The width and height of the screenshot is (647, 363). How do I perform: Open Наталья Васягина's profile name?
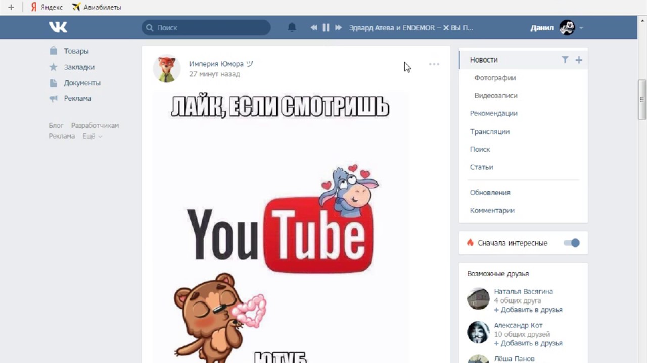[x=523, y=291]
